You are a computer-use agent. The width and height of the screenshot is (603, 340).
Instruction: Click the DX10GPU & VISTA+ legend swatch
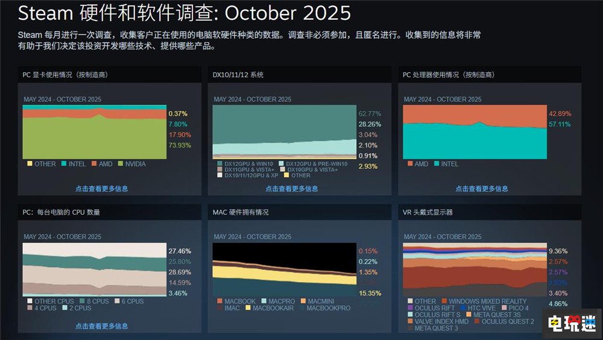click(x=283, y=169)
